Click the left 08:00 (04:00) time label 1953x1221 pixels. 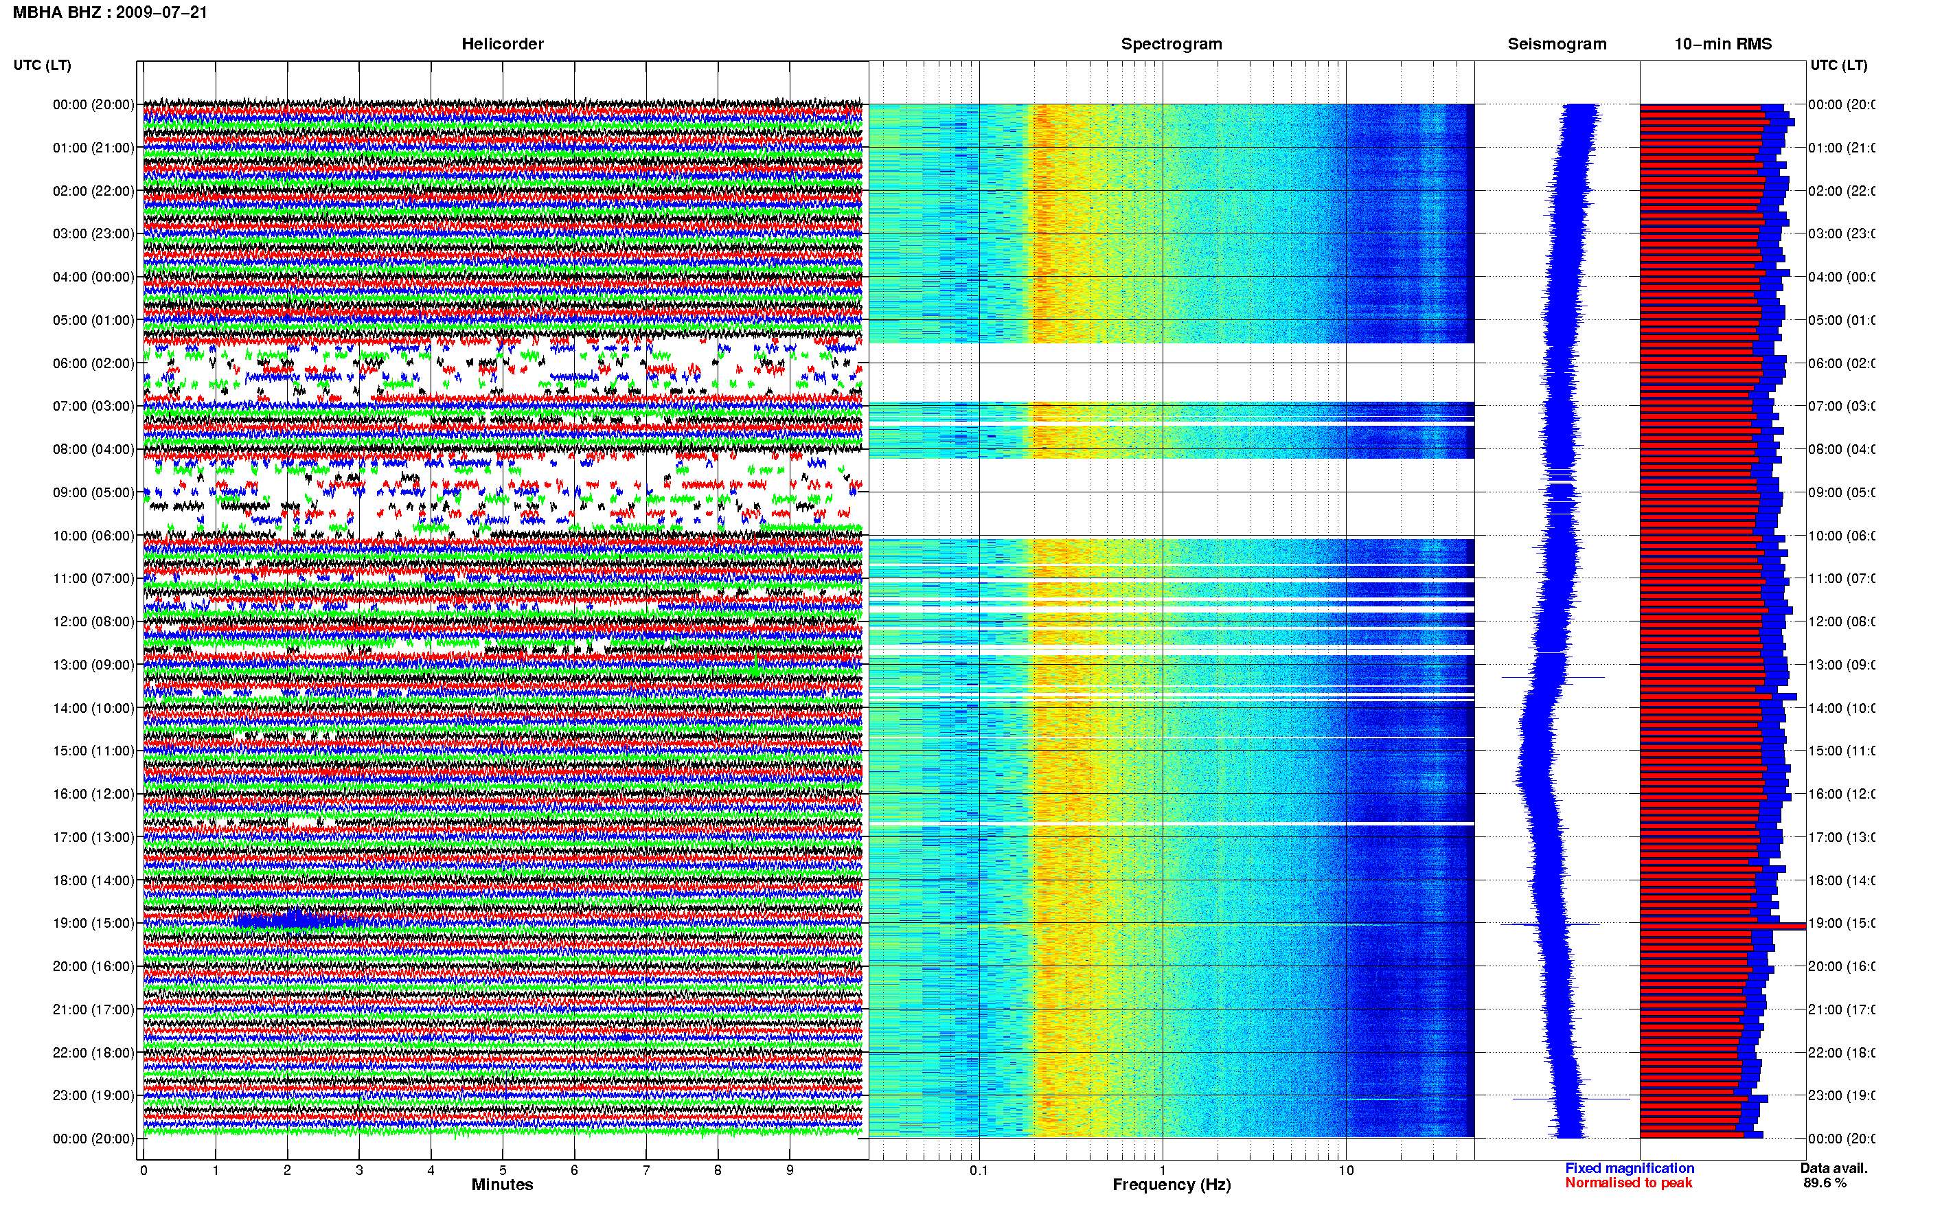pyautogui.click(x=93, y=449)
